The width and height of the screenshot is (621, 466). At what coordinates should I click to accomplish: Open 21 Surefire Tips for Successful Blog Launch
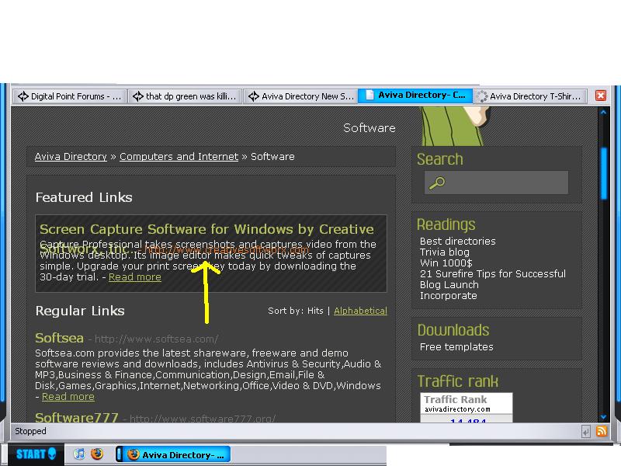click(493, 280)
